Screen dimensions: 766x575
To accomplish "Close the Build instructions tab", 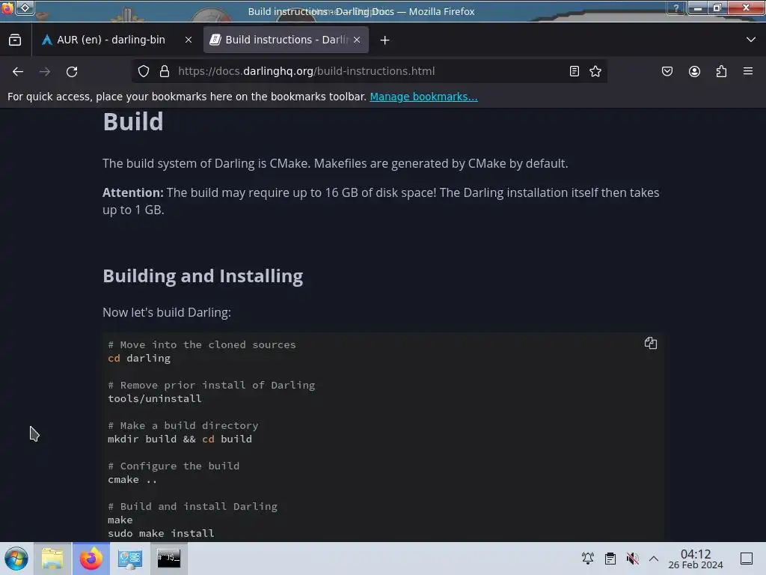I will click(x=357, y=40).
